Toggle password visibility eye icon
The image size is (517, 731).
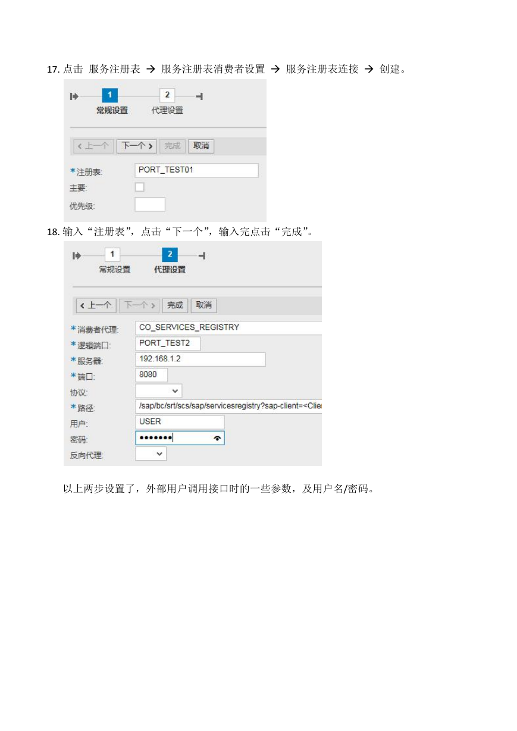217,438
